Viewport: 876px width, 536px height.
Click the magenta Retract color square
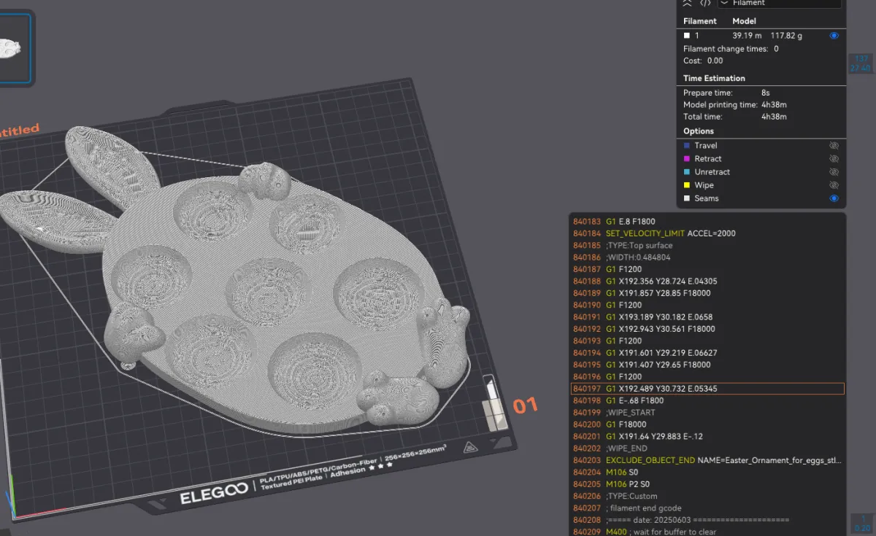[687, 159]
